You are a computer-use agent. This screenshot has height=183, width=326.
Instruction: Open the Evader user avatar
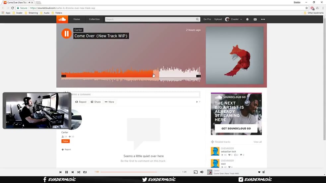click(x=227, y=19)
